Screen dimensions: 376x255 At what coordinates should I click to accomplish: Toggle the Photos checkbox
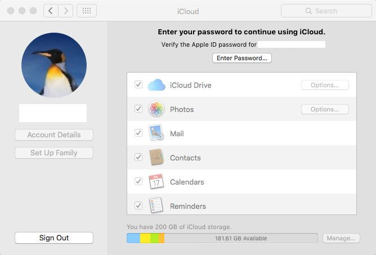coord(138,109)
